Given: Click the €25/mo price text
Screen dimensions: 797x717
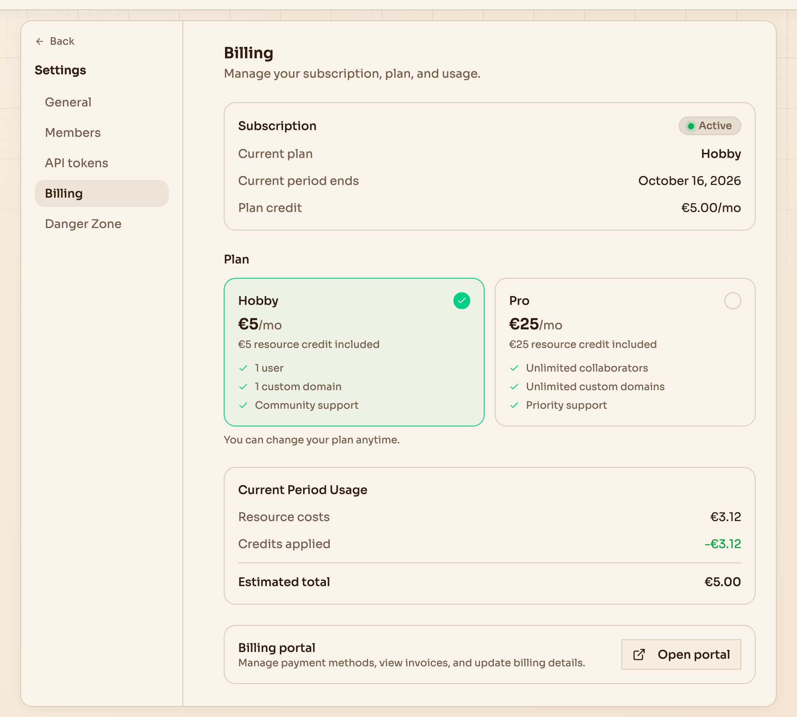Looking at the screenshot, I should click(x=536, y=324).
